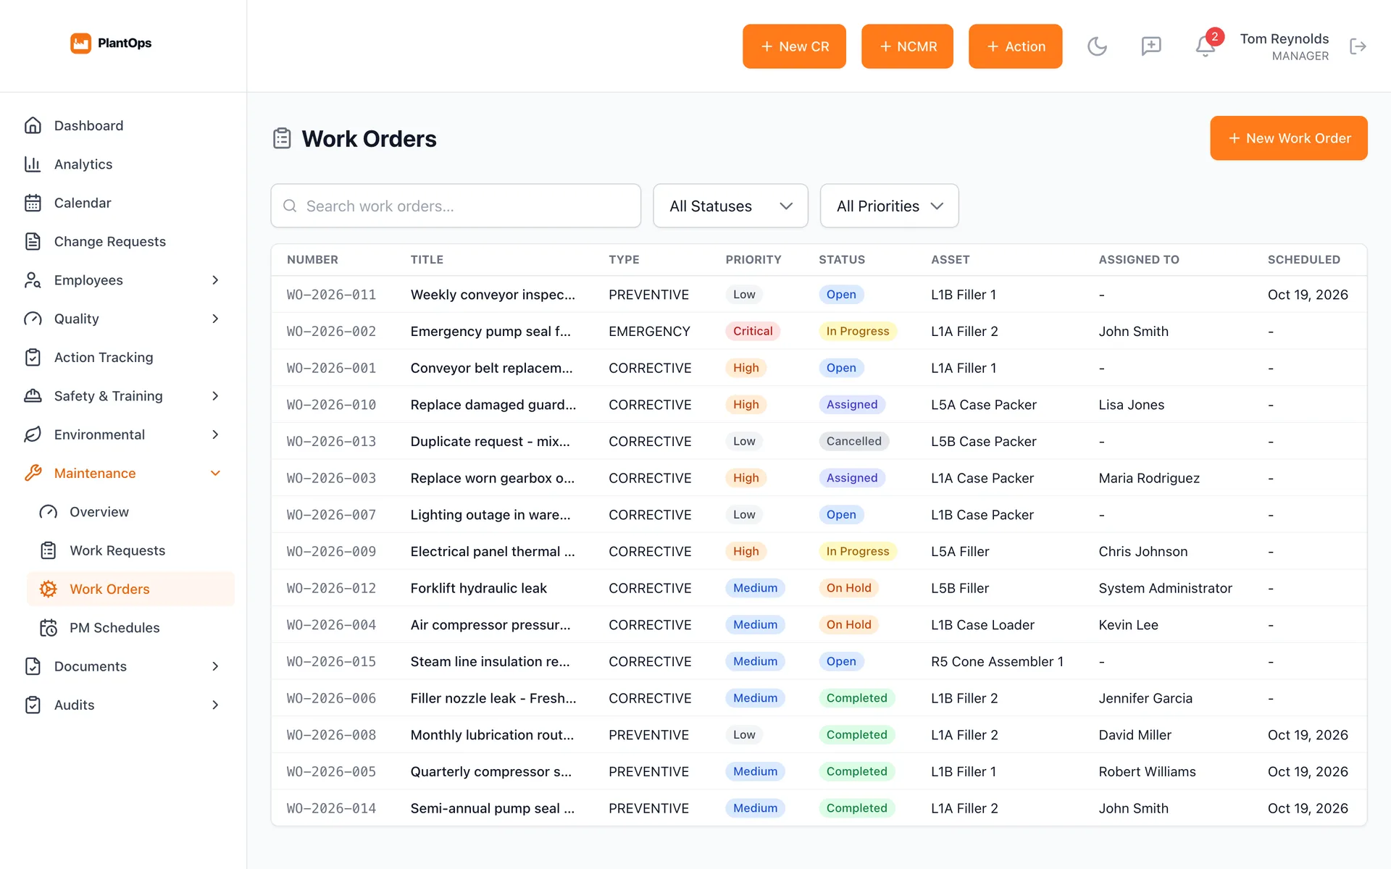The width and height of the screenshot is (1391, 869).
Task: Open the Analytics page
Action: click(123, 164)
